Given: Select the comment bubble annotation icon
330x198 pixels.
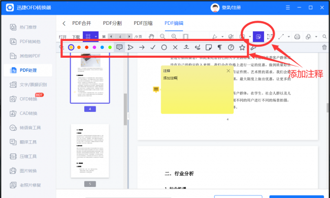Looking at the screenshot, I should coord(119,47).
